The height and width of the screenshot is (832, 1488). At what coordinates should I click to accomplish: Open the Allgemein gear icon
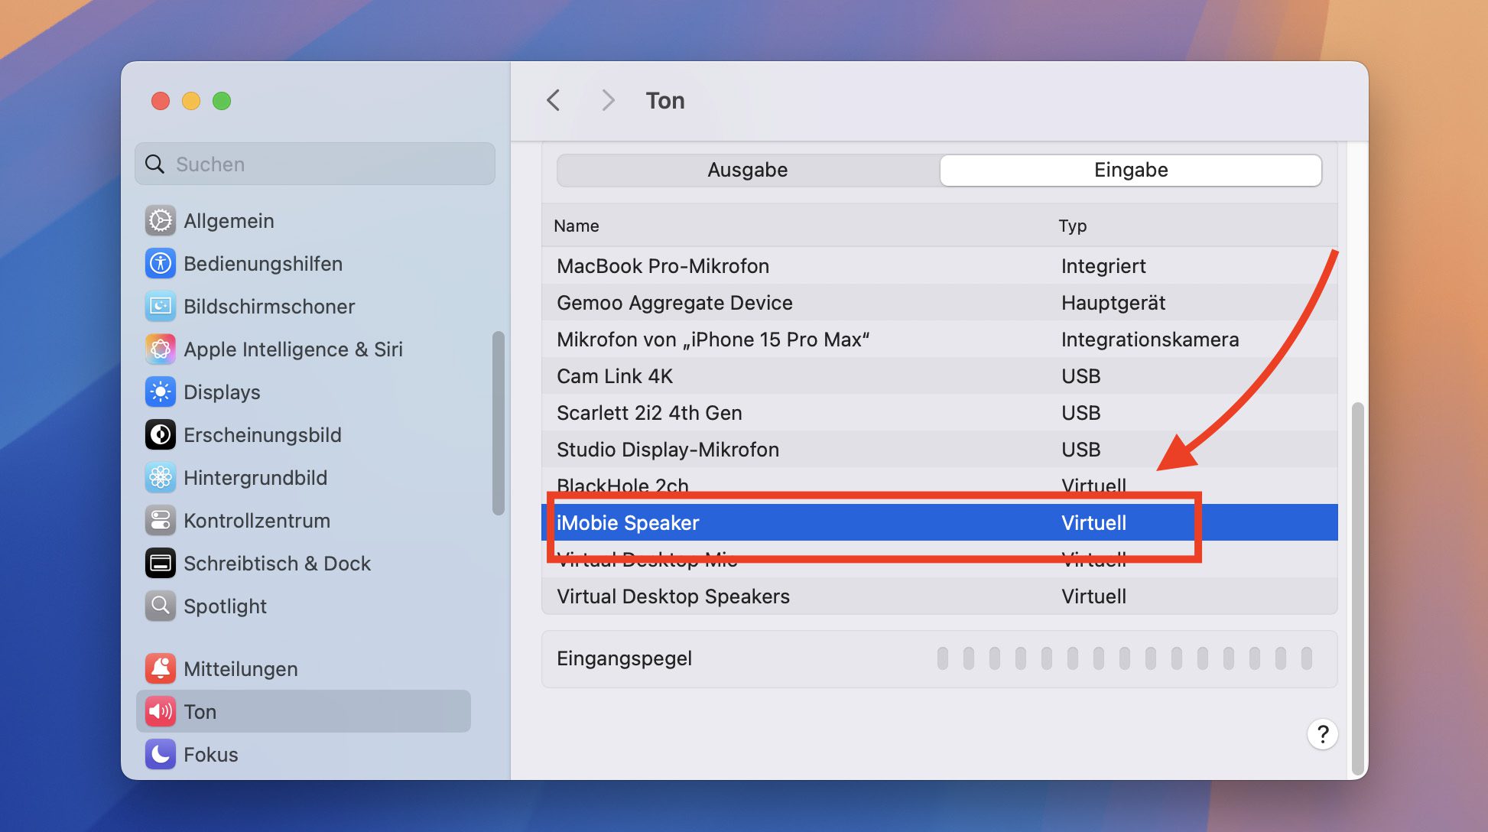(161, 221)
